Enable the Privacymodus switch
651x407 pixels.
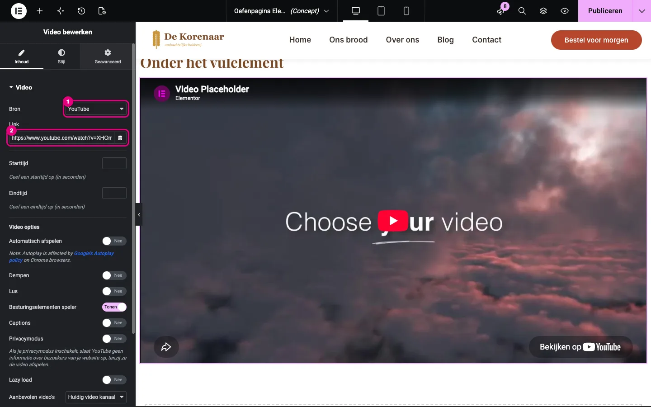114,339
